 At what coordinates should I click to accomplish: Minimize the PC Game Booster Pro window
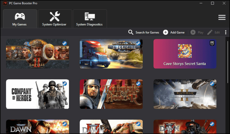pos(201,3)
